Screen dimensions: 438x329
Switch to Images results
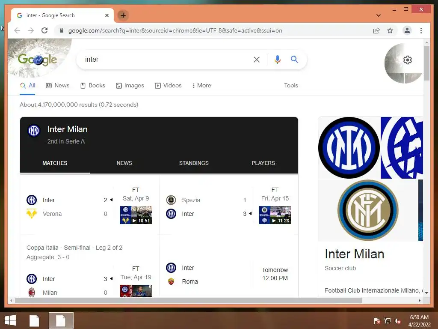coord(130,86)
